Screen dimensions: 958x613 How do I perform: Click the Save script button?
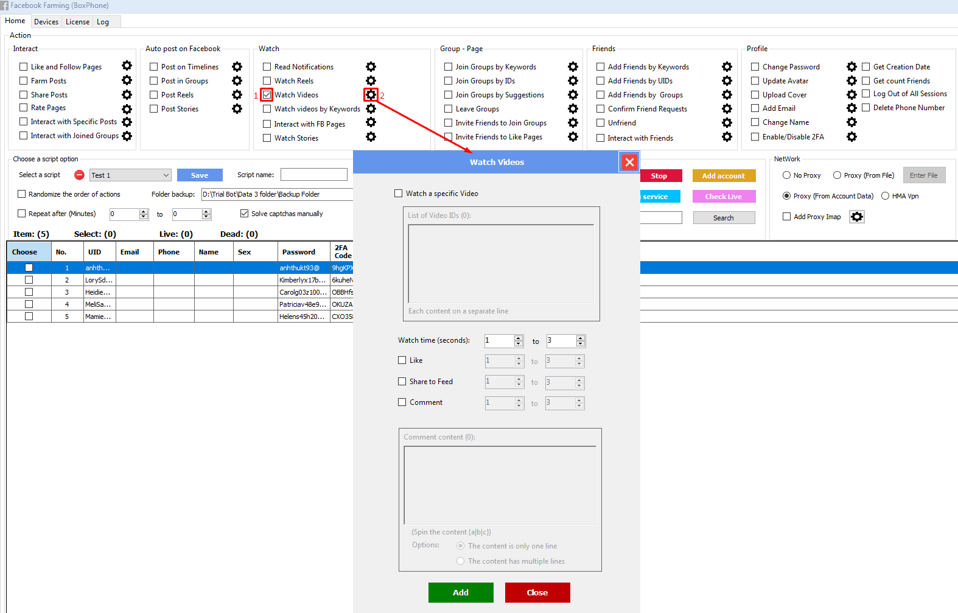[x=200, y=175]
